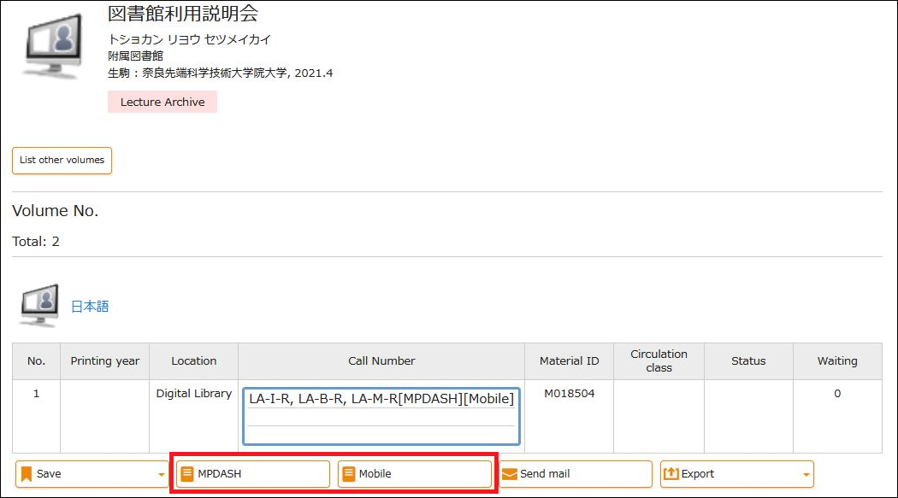
Task: Click the List other volumes button
Action: pos(62,160)
